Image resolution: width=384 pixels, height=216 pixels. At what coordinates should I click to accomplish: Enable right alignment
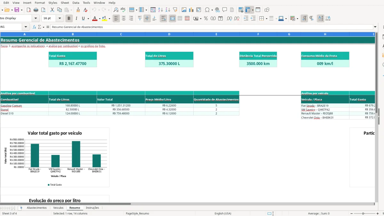pyautogui.click(x=131, y=19)
